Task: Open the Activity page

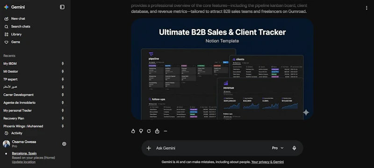Action: click(x=17, y=133)
